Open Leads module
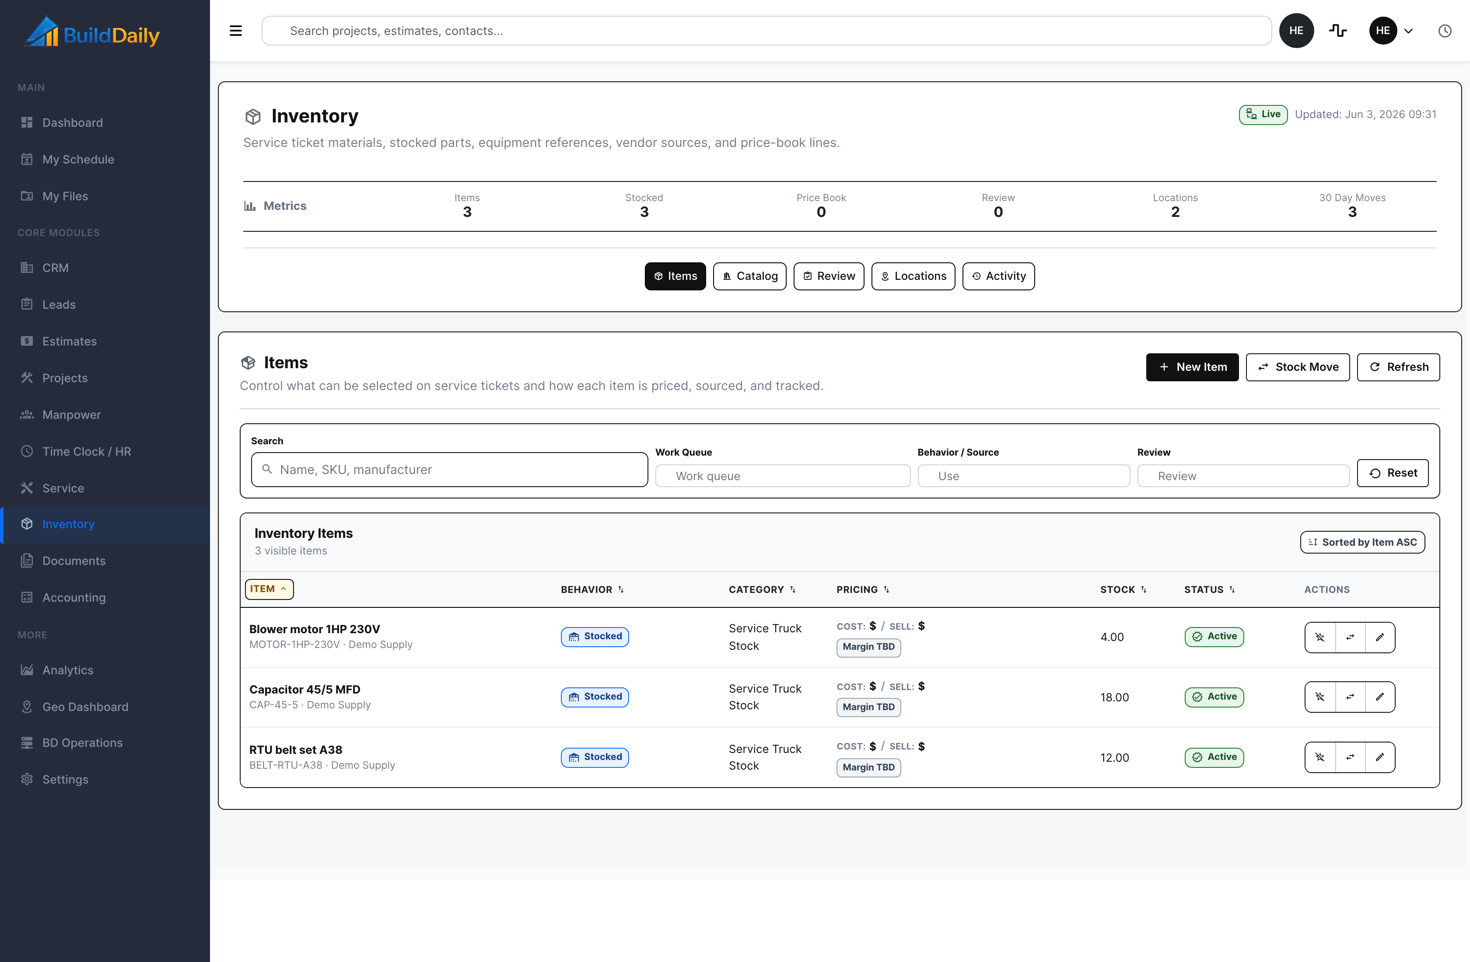 click(x=105, y=304)
